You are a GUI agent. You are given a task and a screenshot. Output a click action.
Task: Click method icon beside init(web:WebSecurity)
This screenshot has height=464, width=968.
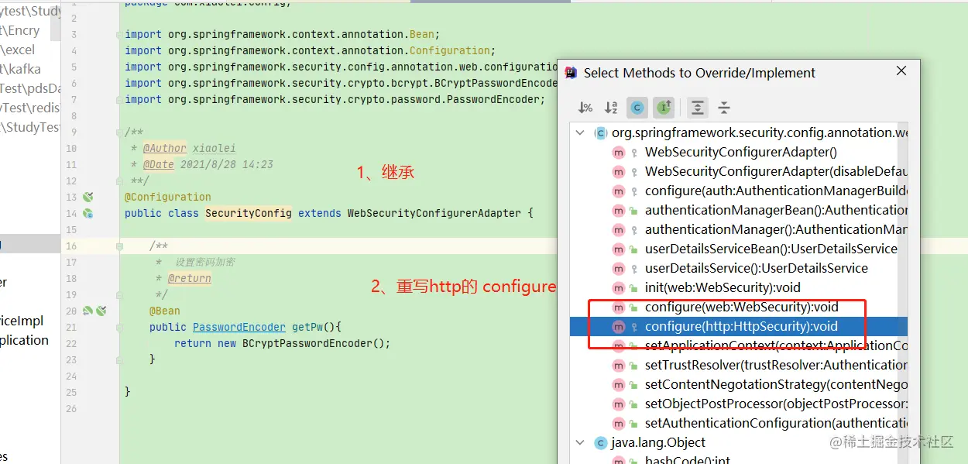click(619, 288)
